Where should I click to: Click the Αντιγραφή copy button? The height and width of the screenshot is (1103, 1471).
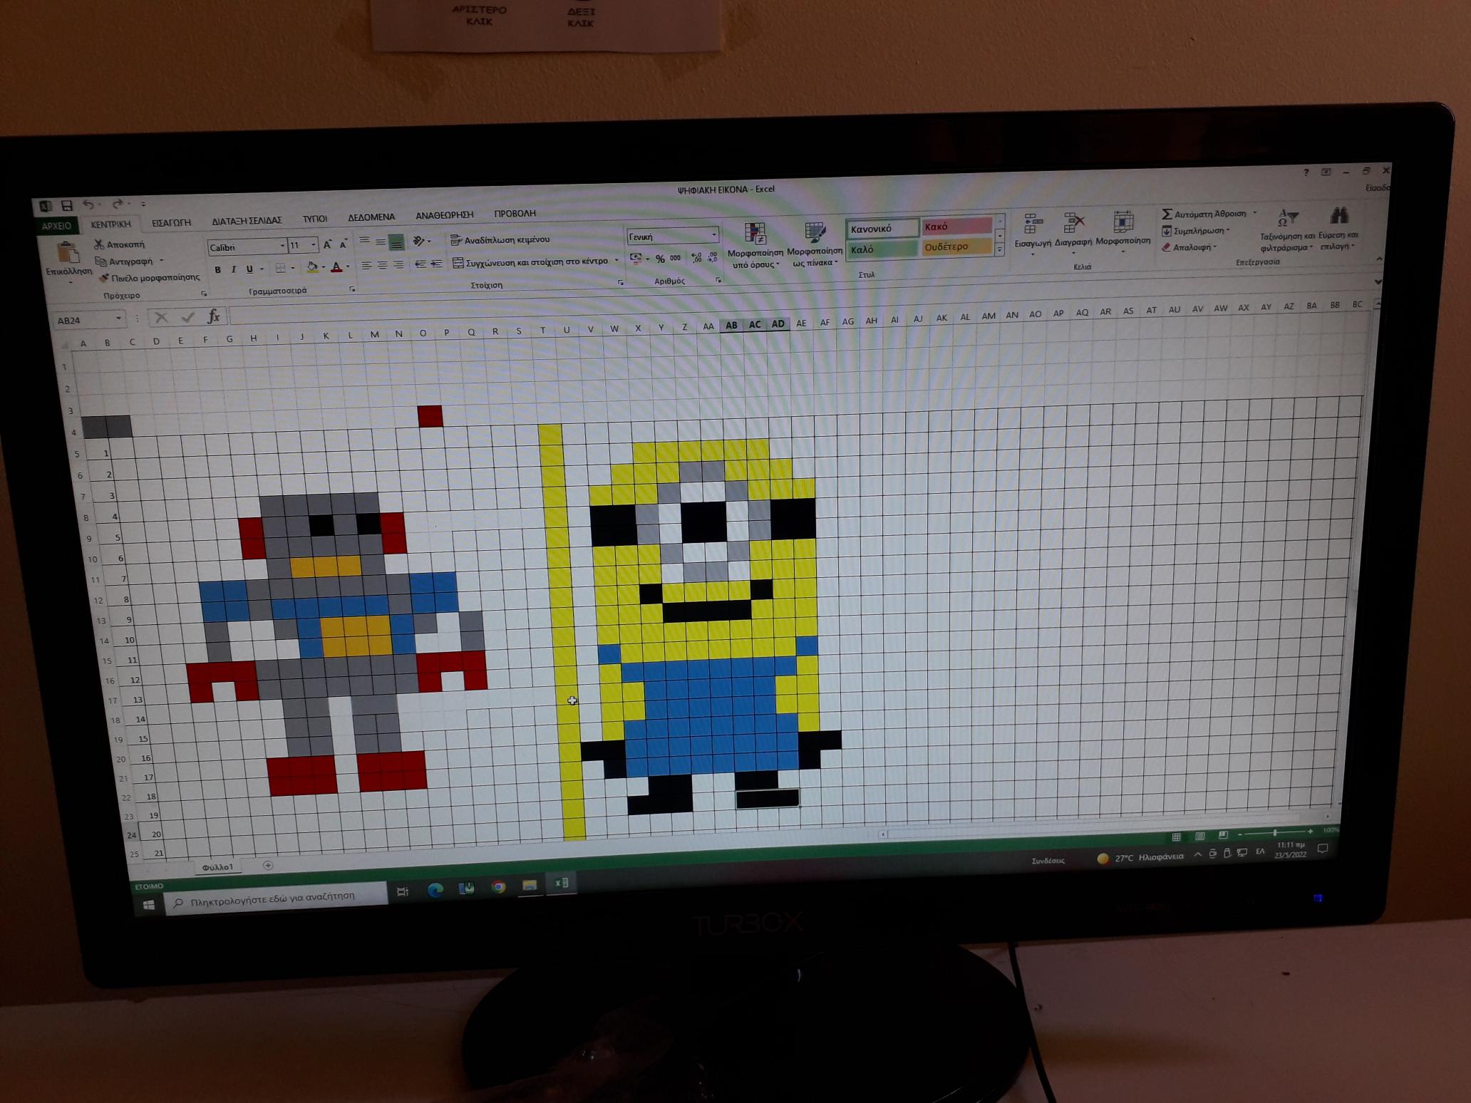pyautogui.click(x=130, y=261)
